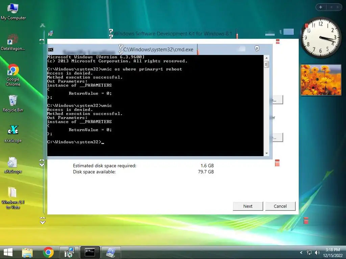This screenshot has height=259, width=346.
Task: Select the eXeScope icon showing a document with gear
Action: (x=13, y=165)
